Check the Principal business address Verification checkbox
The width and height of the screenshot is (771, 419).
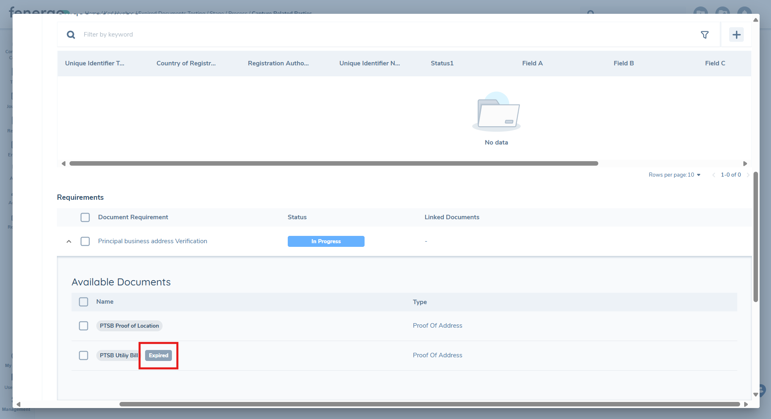click(x=85, y=241)
